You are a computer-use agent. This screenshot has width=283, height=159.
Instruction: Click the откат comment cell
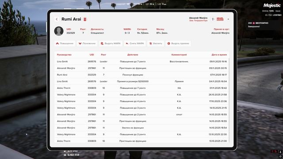pyautogui.click(x=179, y=114)
